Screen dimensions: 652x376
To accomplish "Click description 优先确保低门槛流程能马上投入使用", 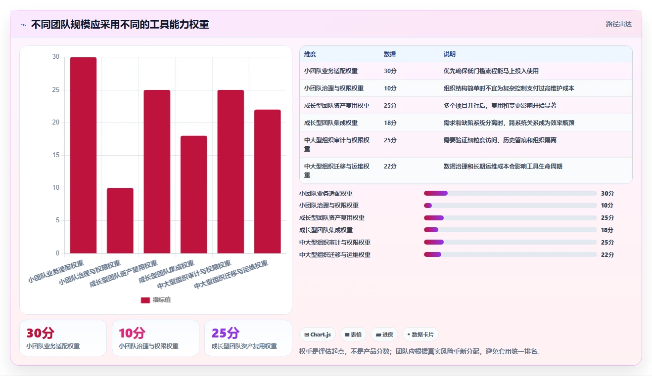I will pos(491,71).
